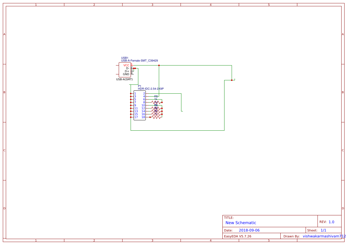Select pin 6 of header P1
This screenshot has width=349, height=245.
pos(144,100)
